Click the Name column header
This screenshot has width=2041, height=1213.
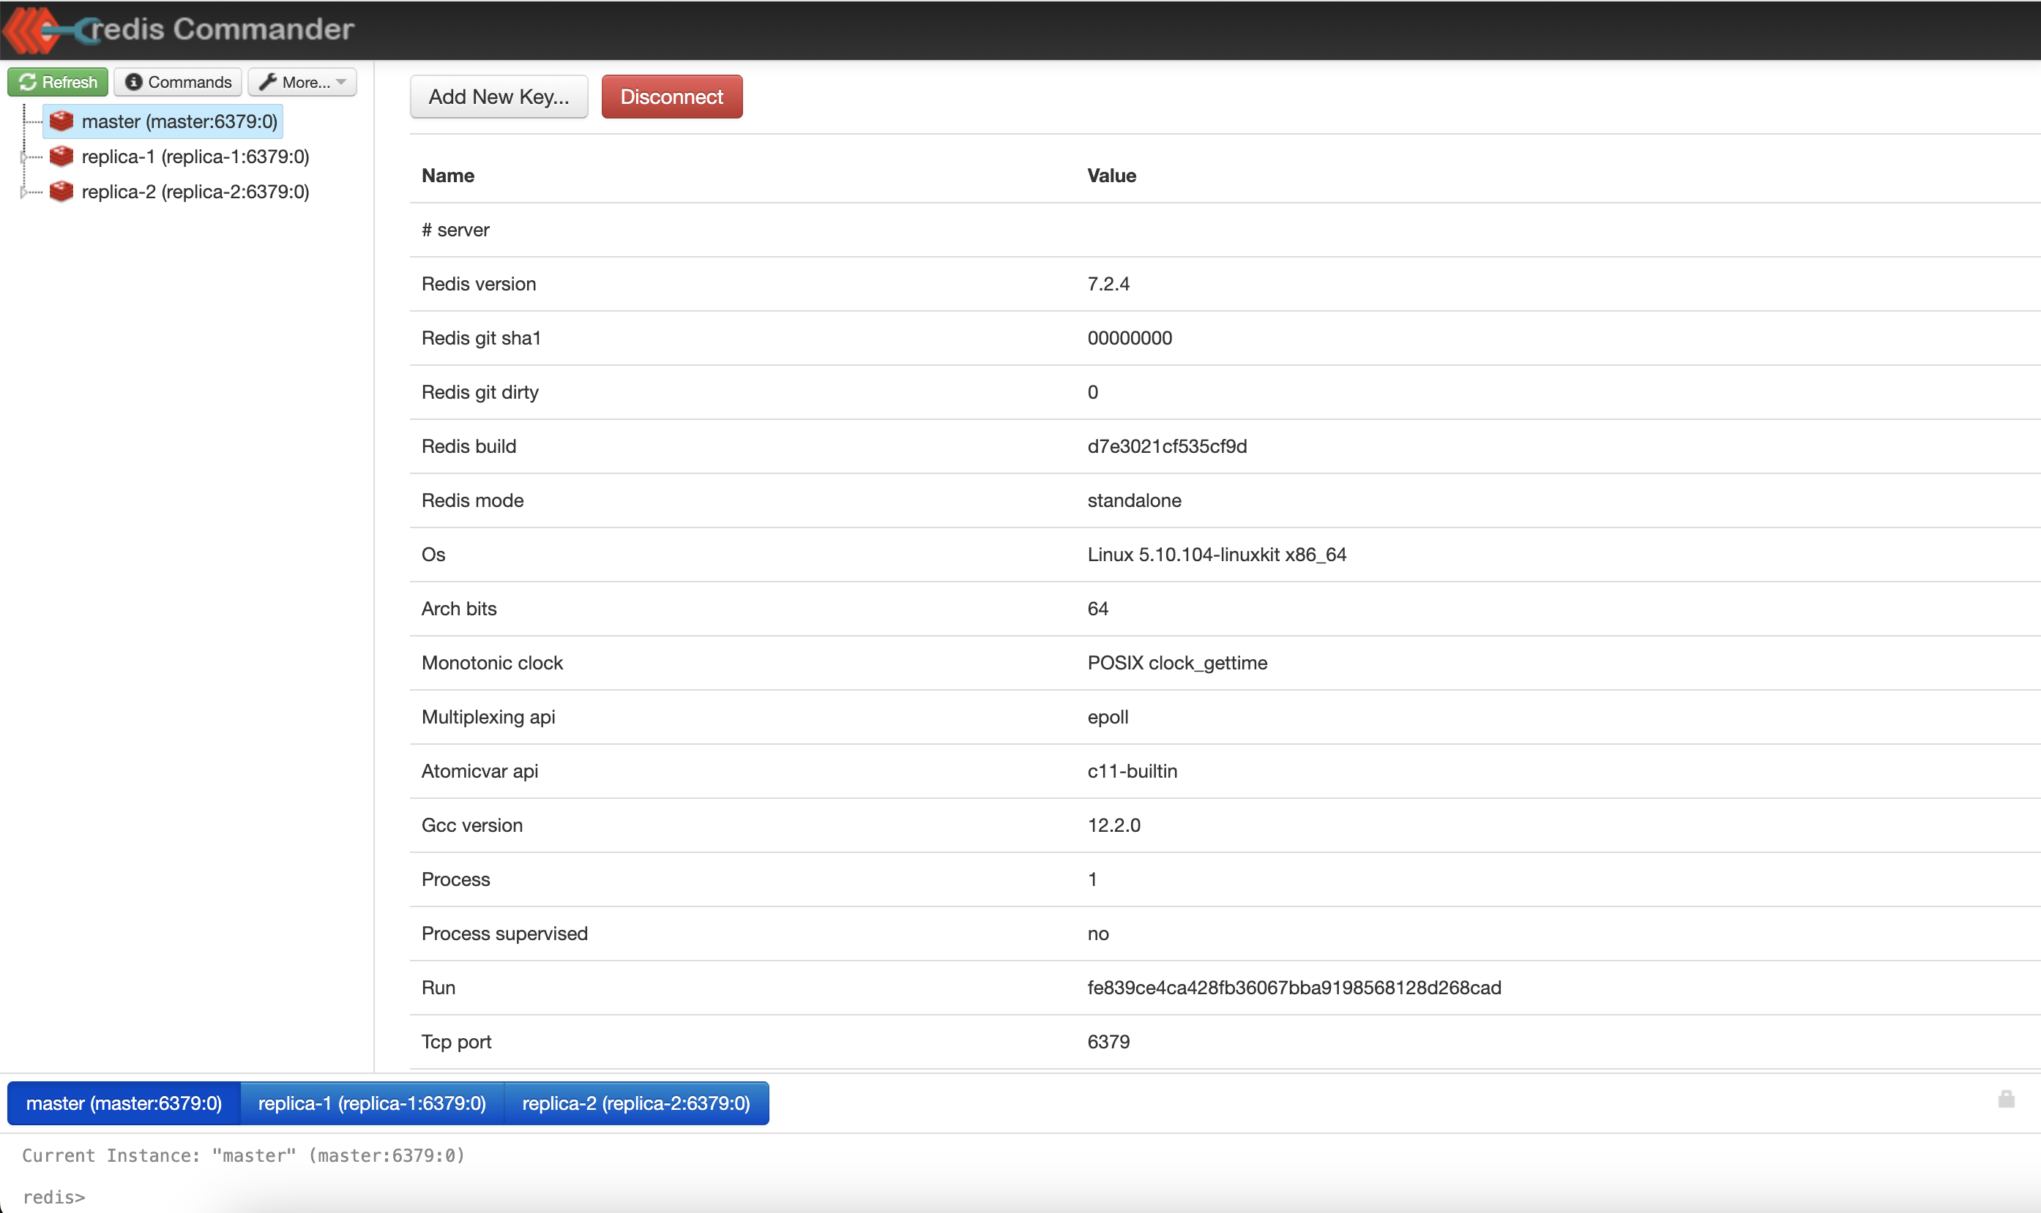point(448,176)
